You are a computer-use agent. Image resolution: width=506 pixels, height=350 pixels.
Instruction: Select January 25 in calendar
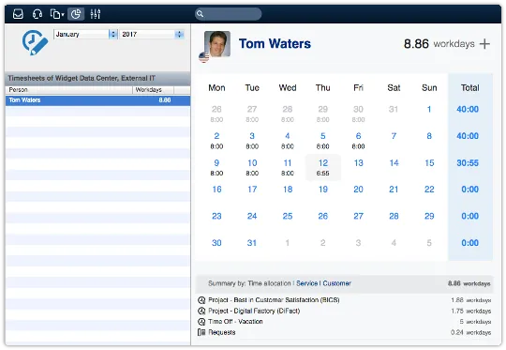click(x=288, y=216)
